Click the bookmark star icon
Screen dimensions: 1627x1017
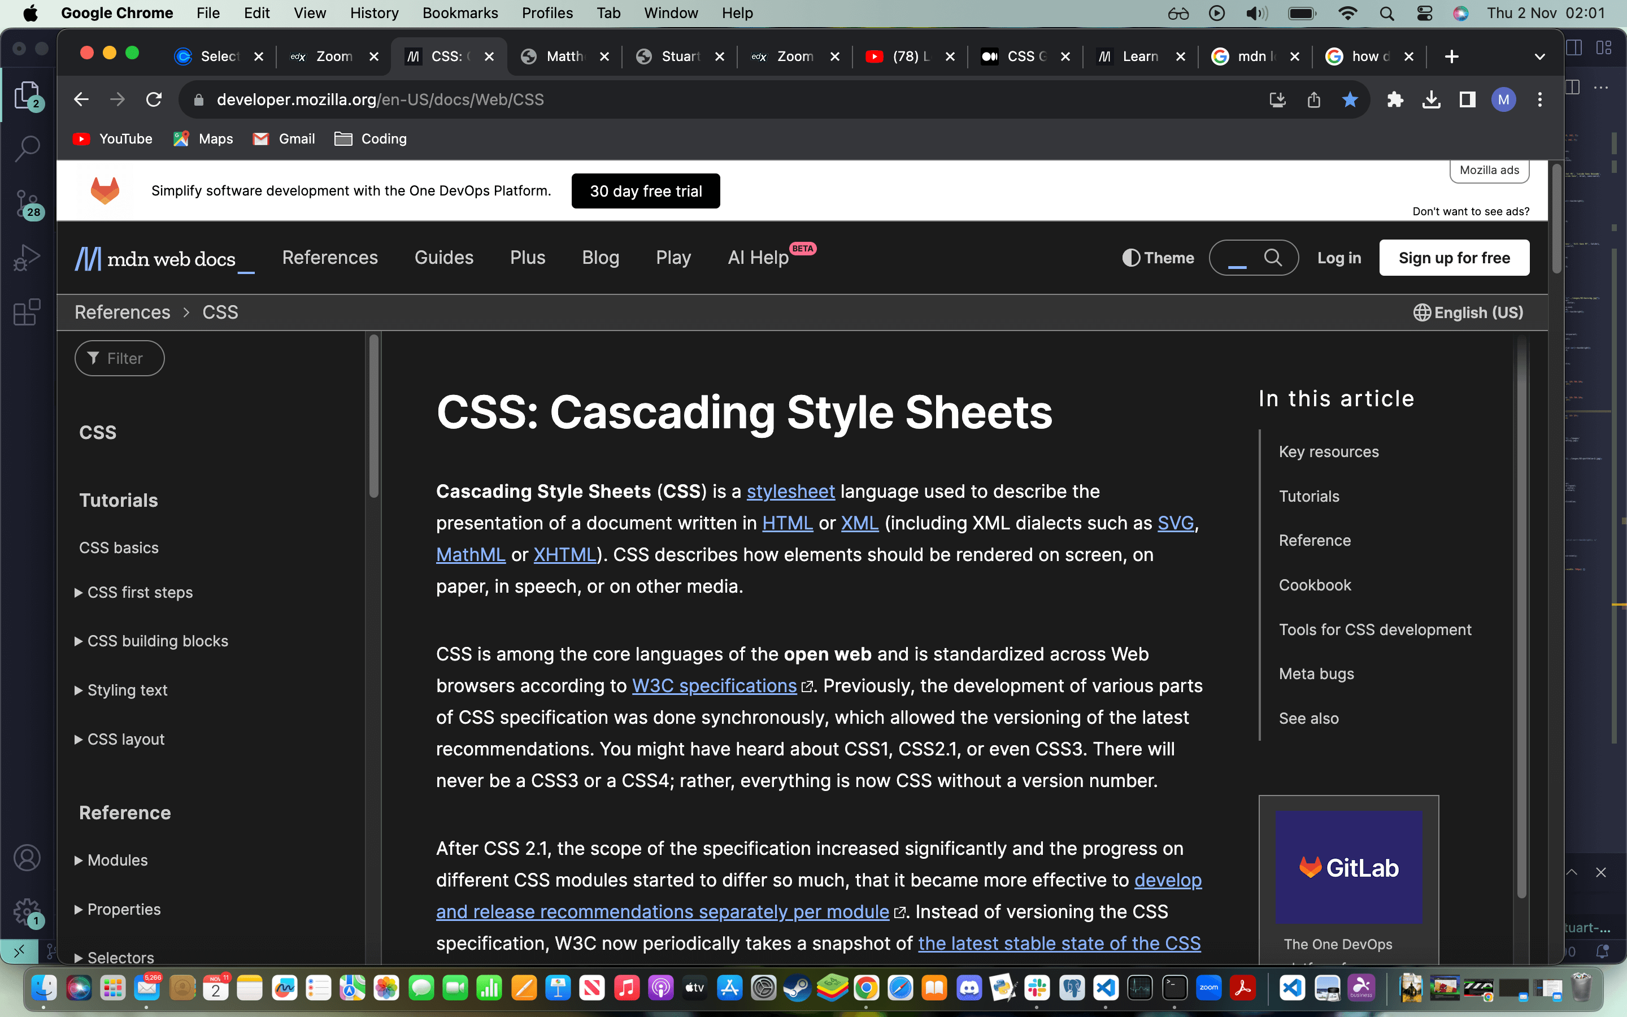[x=1349, y=99]
